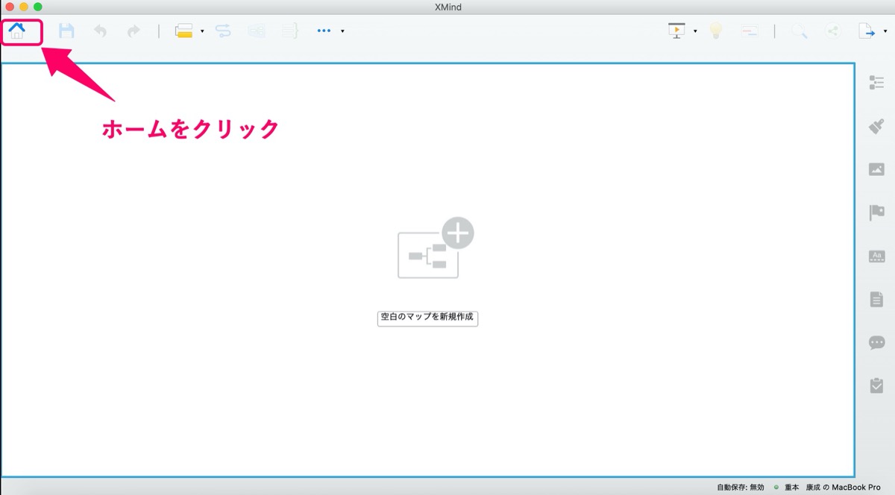Open the Notes panel in the sidebar

tap(876, 299)
